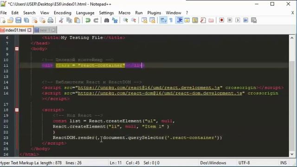The width and height of the screenshot is (297, 167).
Task: Undo last action via green arrow
Action: coord(88,20)
